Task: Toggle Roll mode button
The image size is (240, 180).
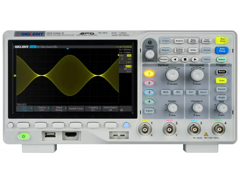Action: click(x=191, y=92)
